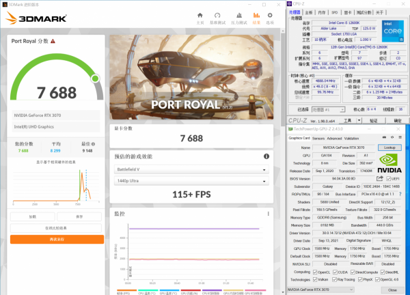The image size is (410, 295).
Task: Open the 3DMark Home (主页) icon
Action: (x=200, y=15)
